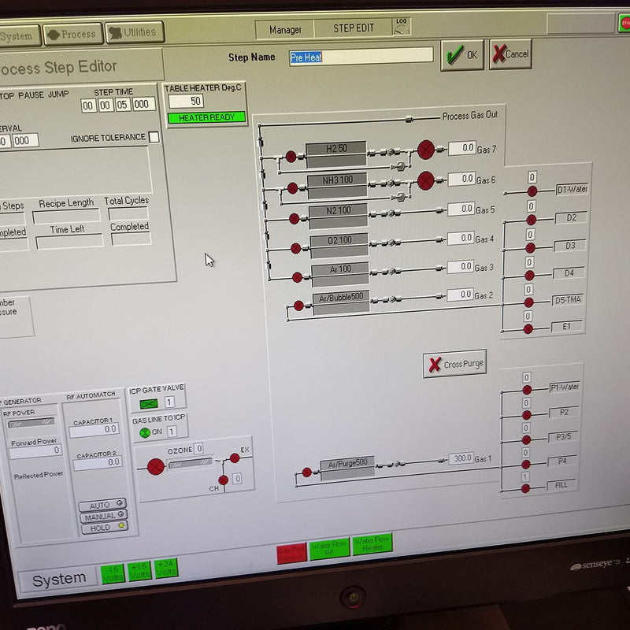Toggle the ozone generator valve
Image resolution: width=630 pixels, height=630 pixels.
coord(156,466)
